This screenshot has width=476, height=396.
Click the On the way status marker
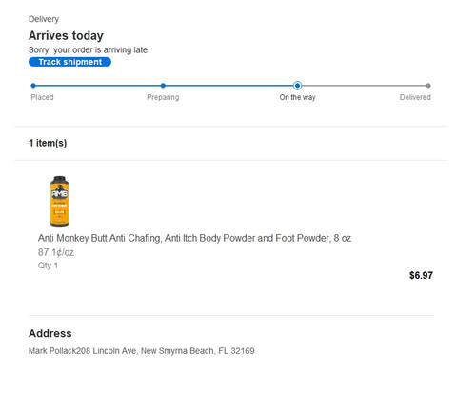tap(297, 86)
